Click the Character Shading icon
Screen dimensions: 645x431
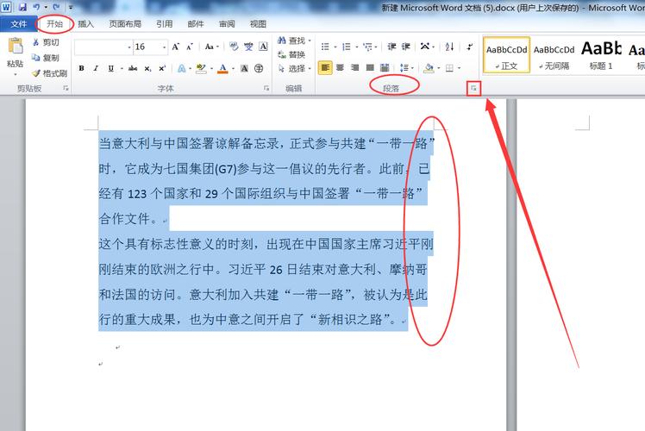click(244, 68)
